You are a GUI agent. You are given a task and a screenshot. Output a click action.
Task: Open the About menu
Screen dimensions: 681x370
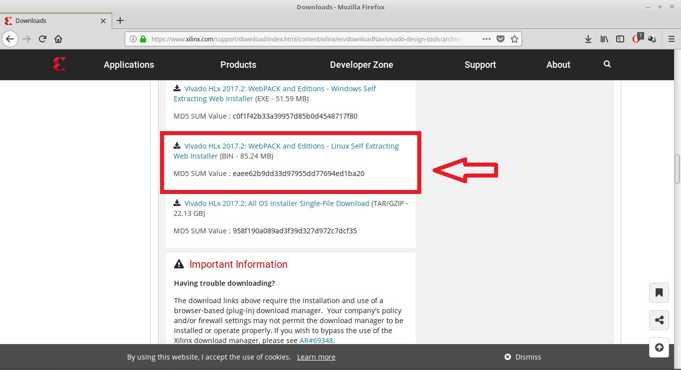coord(558,65)
